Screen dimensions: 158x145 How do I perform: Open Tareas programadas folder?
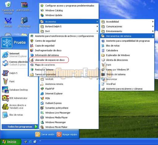point(64,74)
